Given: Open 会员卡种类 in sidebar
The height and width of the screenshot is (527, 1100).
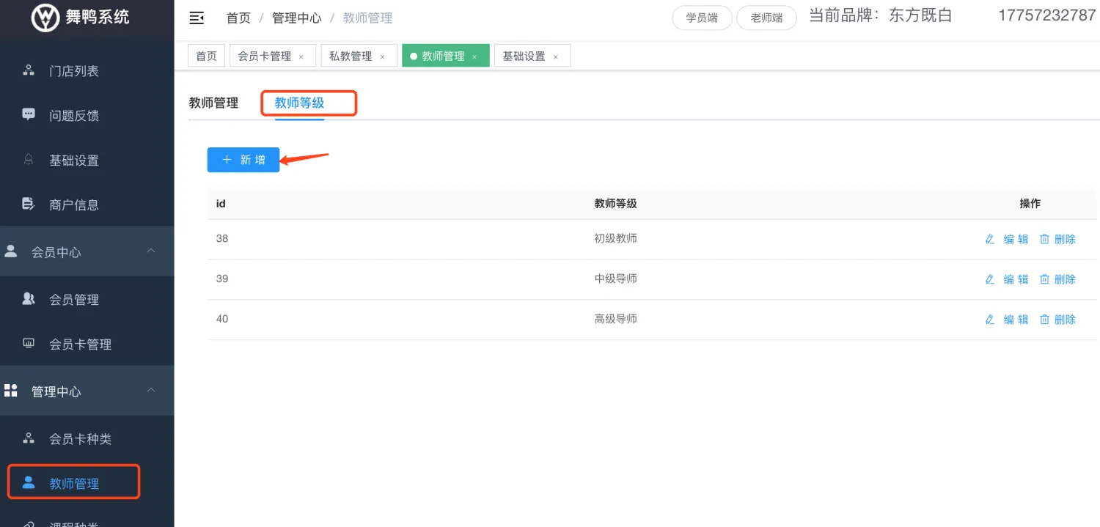Looking at the screenshot, I should [80, 439].
